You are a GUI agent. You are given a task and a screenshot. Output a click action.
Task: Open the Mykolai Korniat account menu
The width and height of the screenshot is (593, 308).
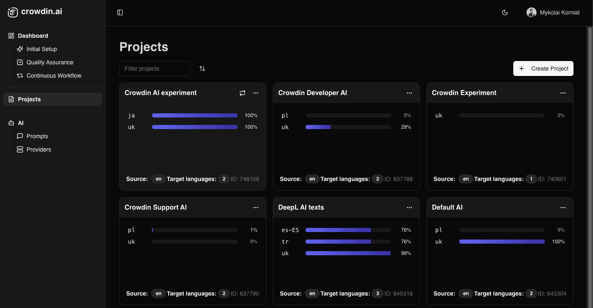pyautogui.click(x=553, y=12)
